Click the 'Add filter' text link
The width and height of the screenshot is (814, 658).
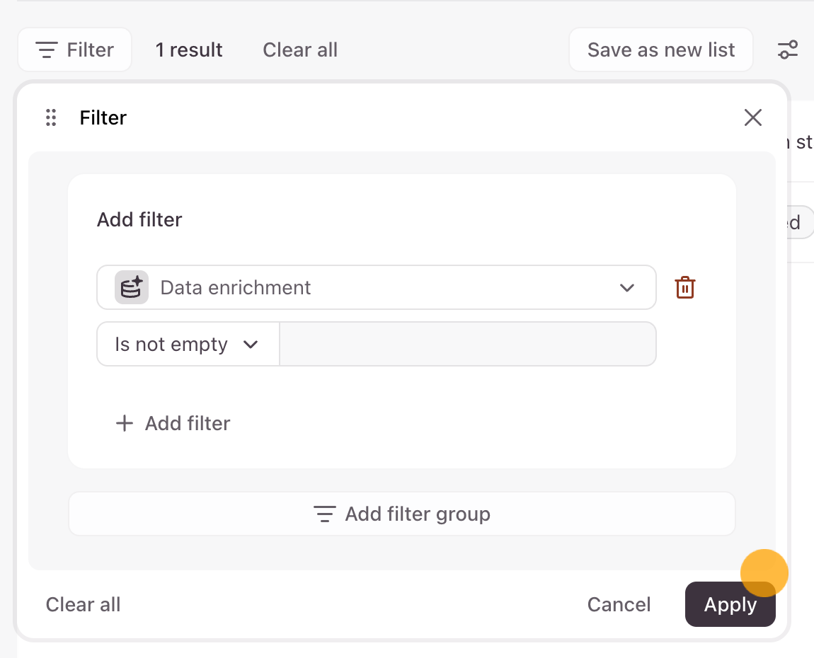[x=188, y=424]
